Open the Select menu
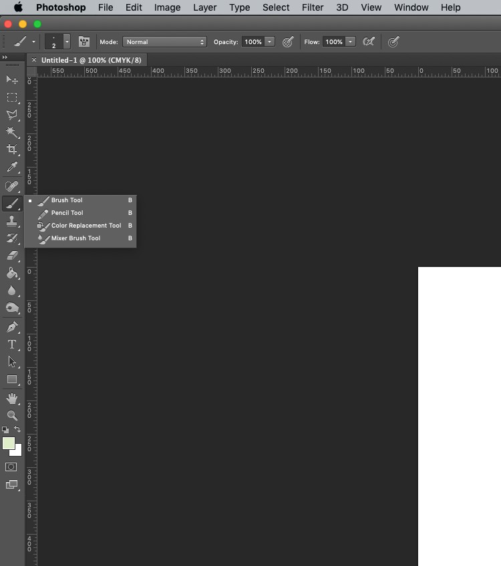The width and height of the screenshot is (501, 566). coord(276,7)
